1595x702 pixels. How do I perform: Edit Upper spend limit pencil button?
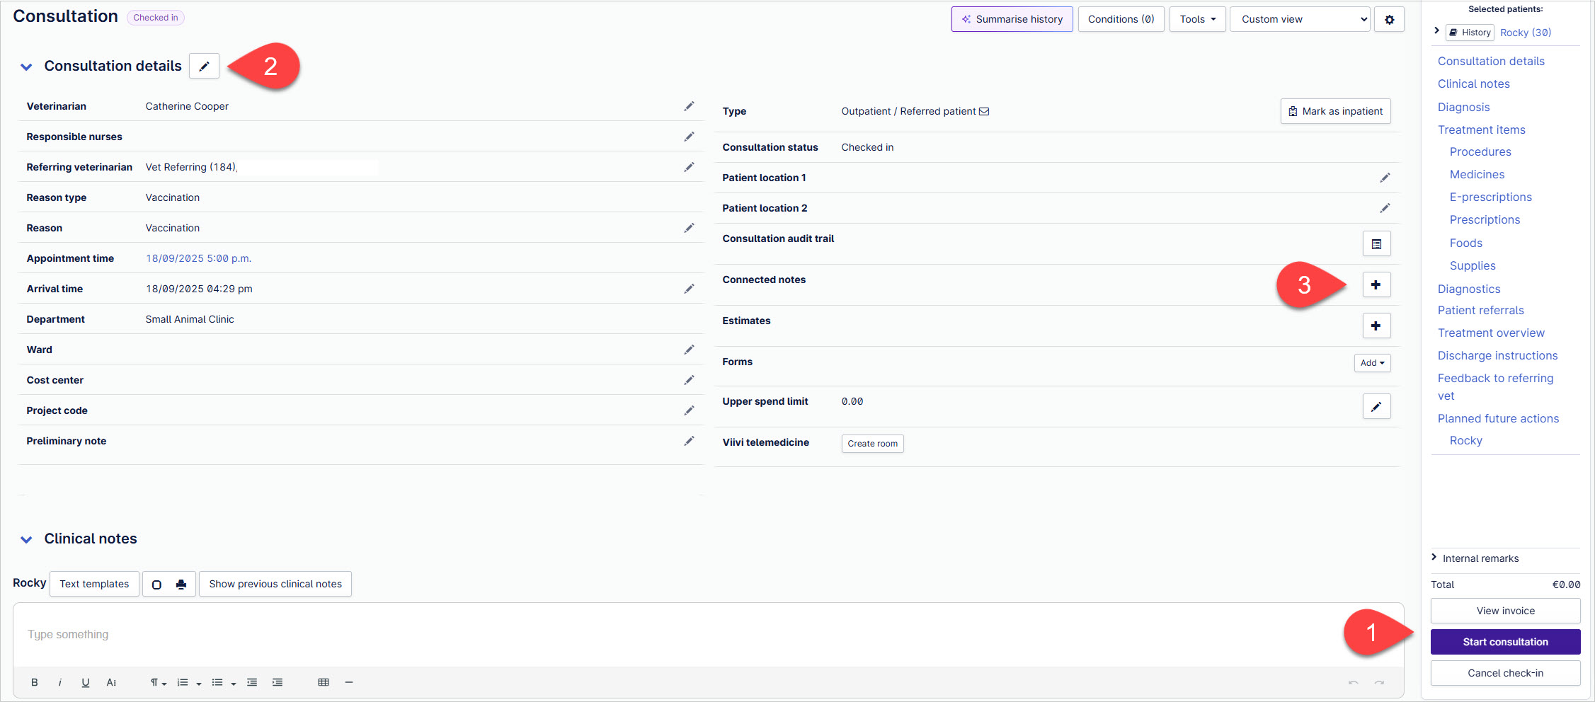point(1376,406)
